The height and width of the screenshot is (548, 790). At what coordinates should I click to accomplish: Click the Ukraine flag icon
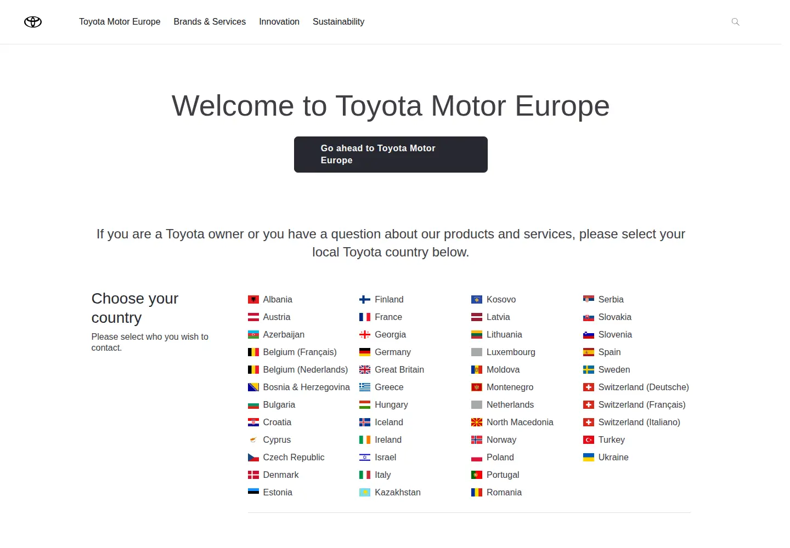[x=589, y=458]
